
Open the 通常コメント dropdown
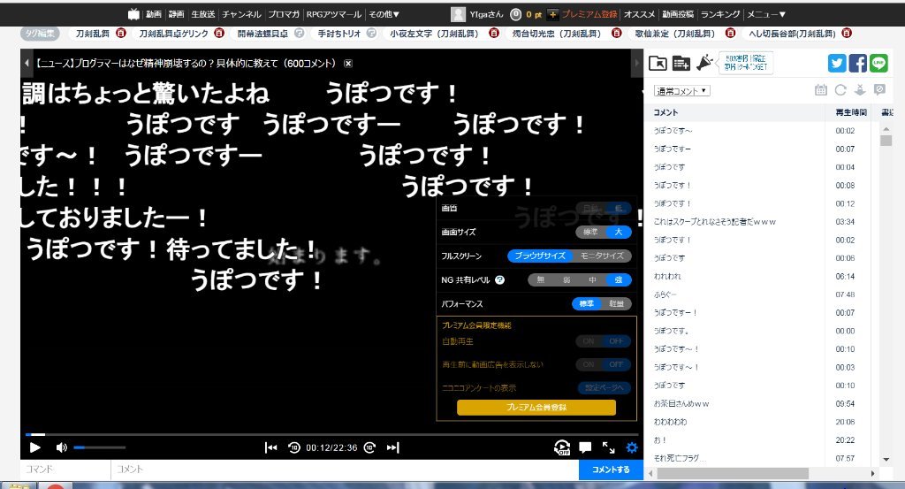(x=681, y=91)
